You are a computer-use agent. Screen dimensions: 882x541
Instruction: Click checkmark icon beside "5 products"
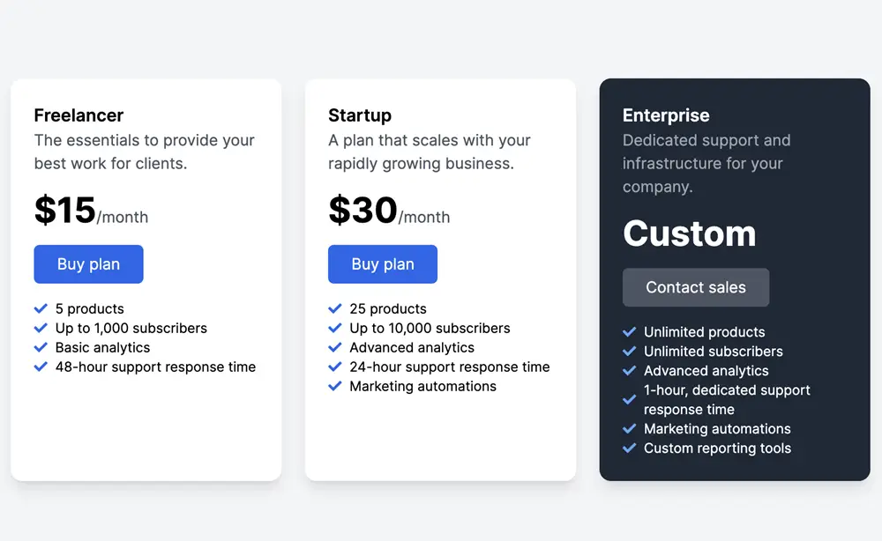coord(41,308)
